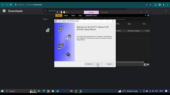The width and height of the screenshot is (170, 95).
Task: Open the volume control in system tray
Action: (153, 91)
